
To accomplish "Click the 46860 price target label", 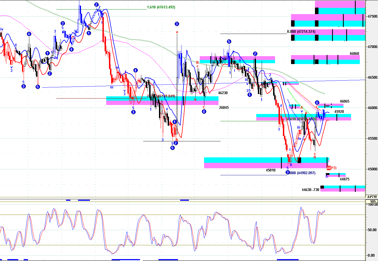I will point(354,54).
